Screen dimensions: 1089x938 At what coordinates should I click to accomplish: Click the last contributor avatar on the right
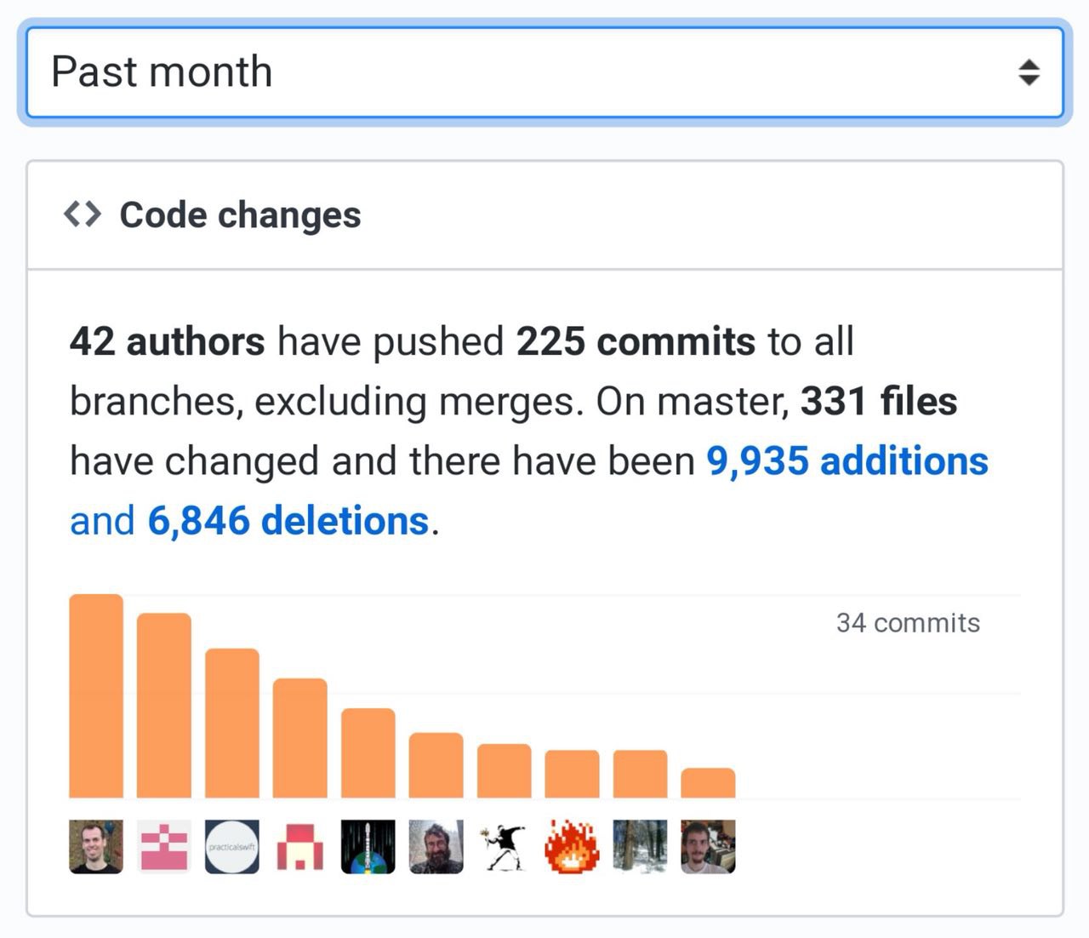point(708,846)
